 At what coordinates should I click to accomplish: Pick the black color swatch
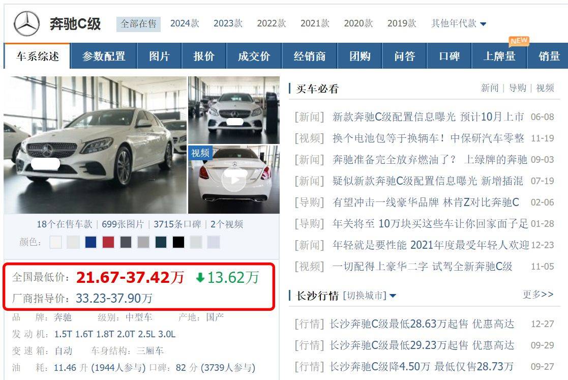point(178,242)
